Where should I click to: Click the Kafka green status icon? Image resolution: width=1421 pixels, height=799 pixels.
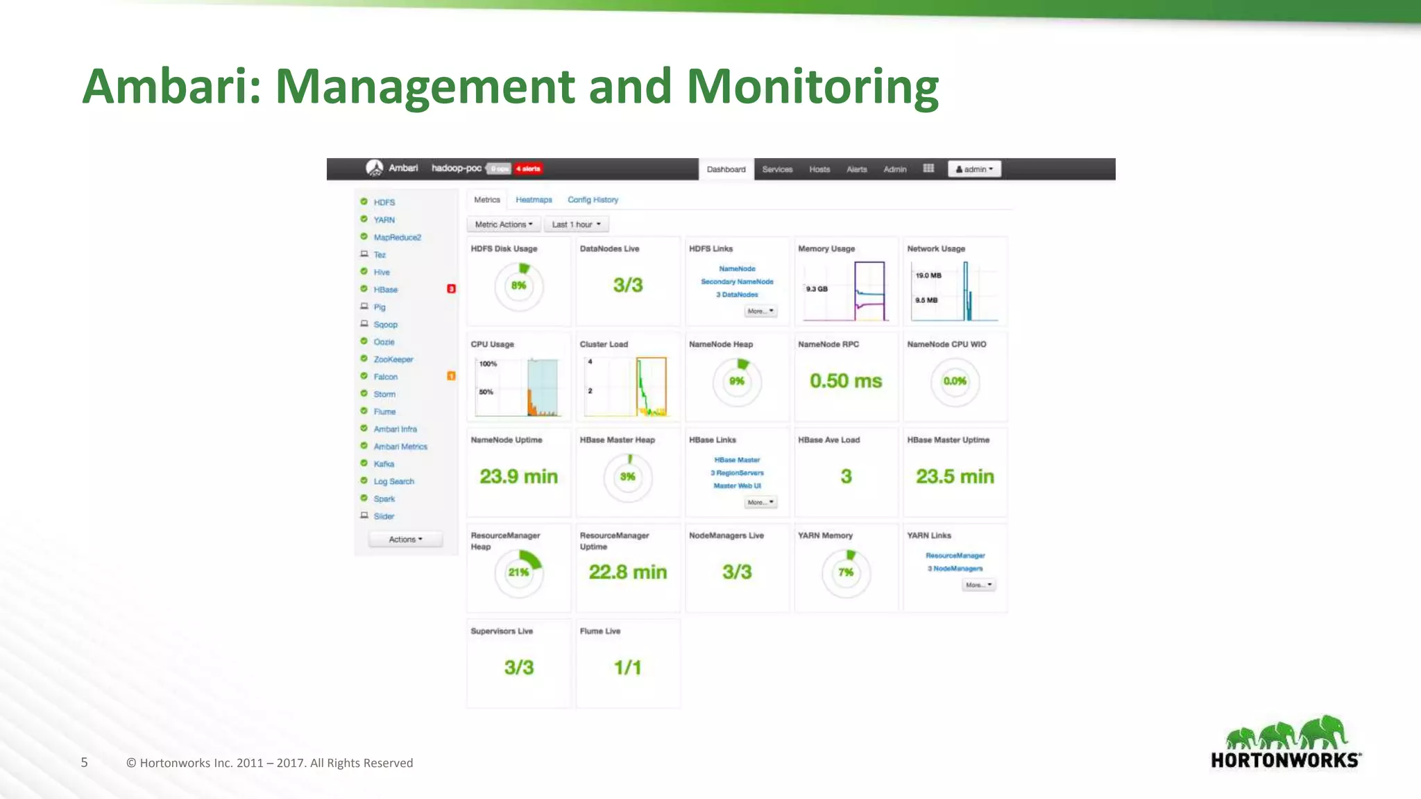(364, 463)
